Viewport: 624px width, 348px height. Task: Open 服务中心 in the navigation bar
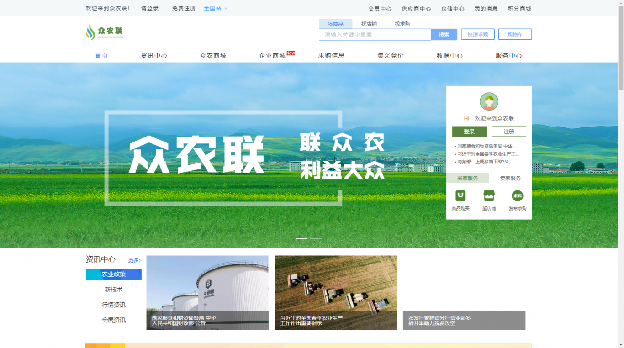tap(508, 55)
